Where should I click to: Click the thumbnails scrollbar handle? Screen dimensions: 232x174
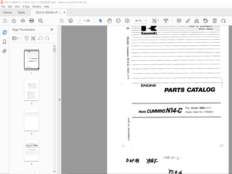pyautogui.click(x=55, y=49)
